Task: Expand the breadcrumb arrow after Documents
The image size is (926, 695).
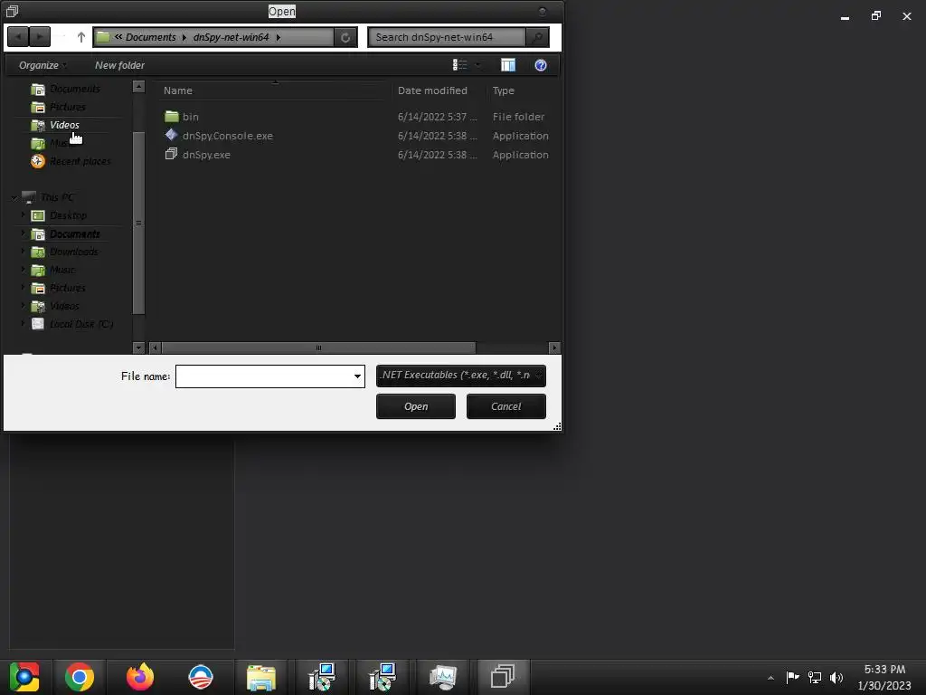Action: tap(184, 37)
